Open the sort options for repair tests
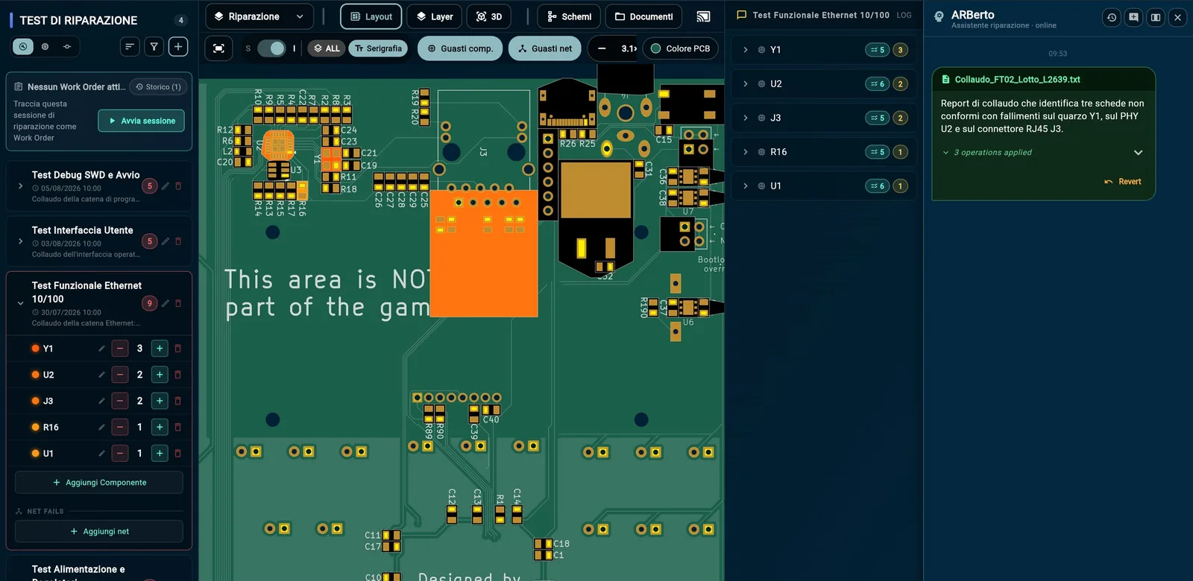This screenshot has height=581, width=1193. 130,47
